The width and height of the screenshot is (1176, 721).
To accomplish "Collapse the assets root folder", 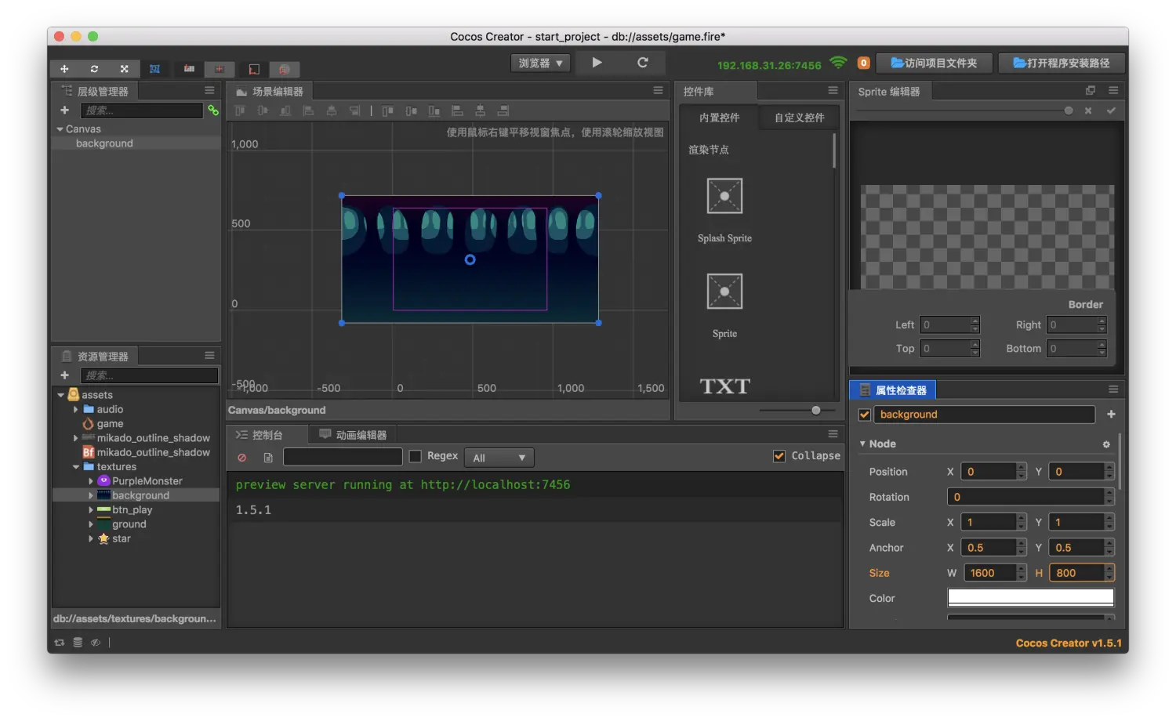I will [60, 395].
